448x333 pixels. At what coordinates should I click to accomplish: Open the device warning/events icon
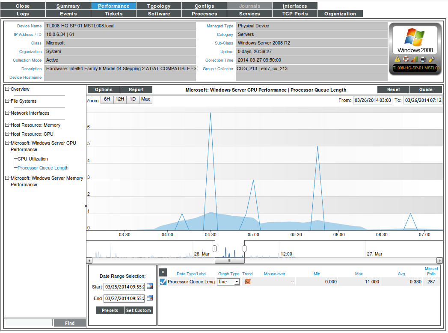pyautogui.click(x=397, y=59)
